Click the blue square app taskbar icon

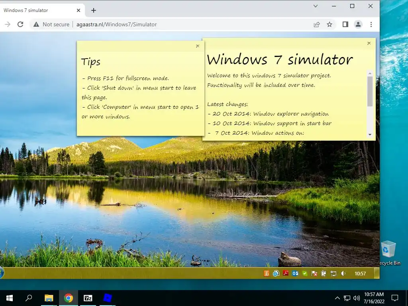click(x=107, y=298)
